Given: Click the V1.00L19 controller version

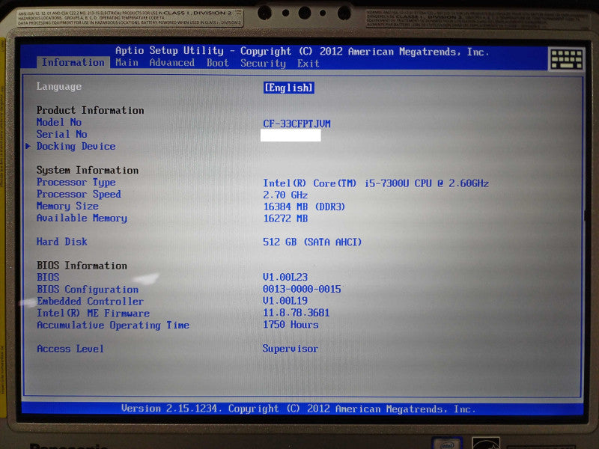Looking at the screenshot, I should [285, 301].
